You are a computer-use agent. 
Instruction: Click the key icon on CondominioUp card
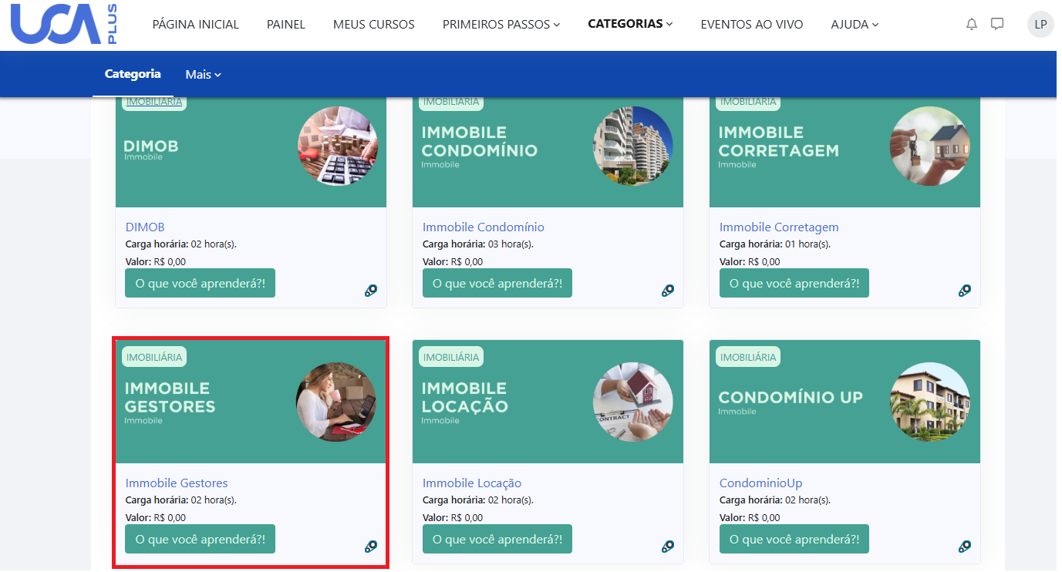point(965,547)
